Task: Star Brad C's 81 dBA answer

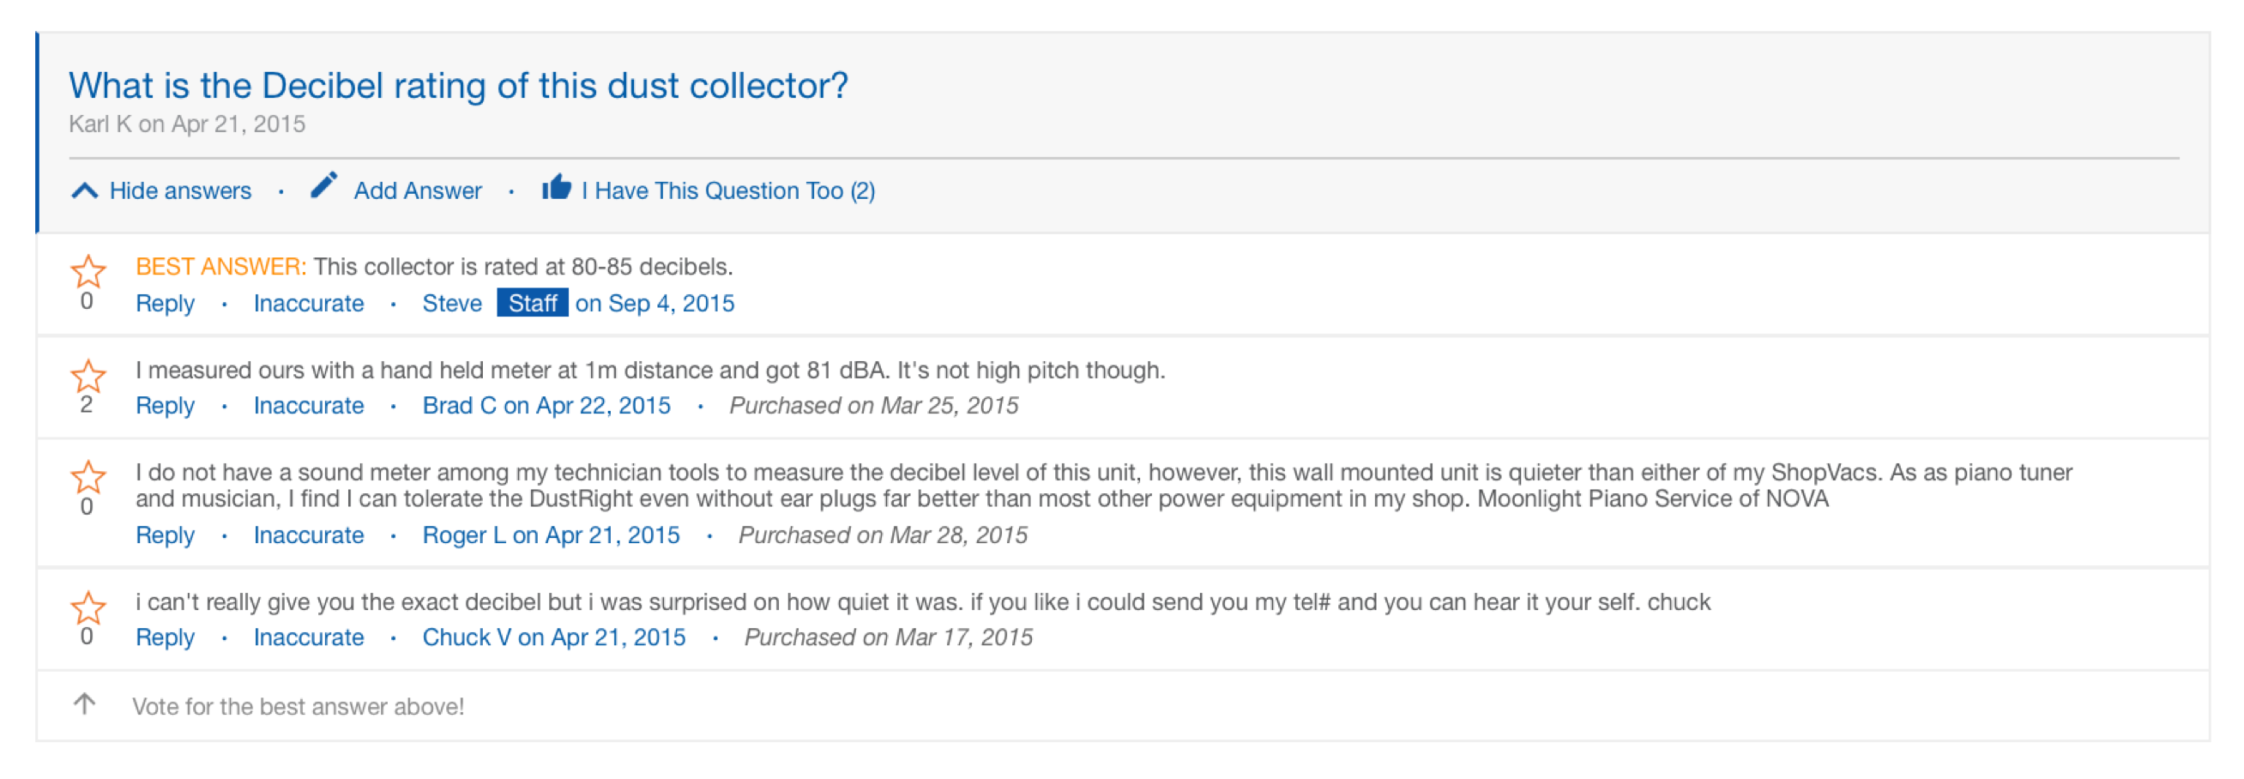Action: (x=88, y=376)
